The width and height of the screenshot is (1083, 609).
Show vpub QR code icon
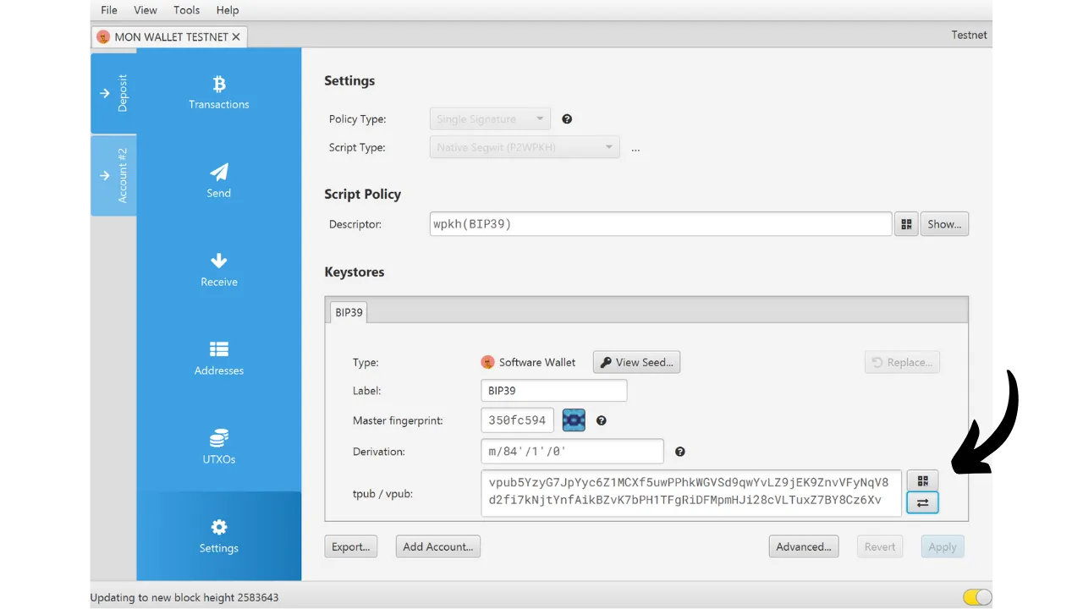coord(922,480)
